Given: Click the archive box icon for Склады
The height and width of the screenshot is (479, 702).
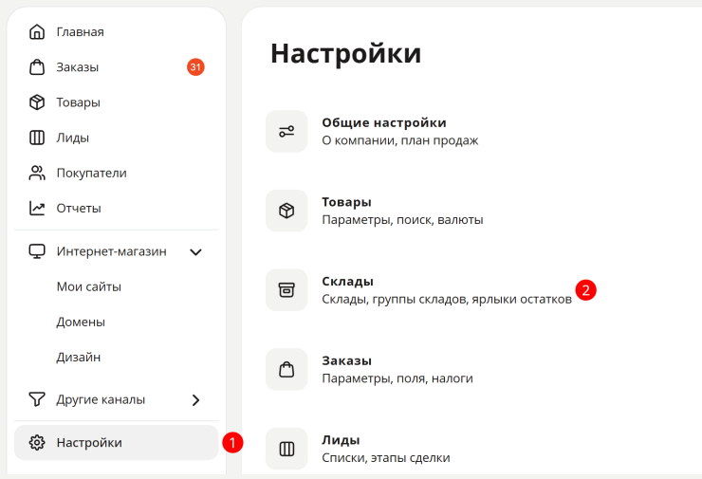Looking at the screenshot, I should pos(286,289).
